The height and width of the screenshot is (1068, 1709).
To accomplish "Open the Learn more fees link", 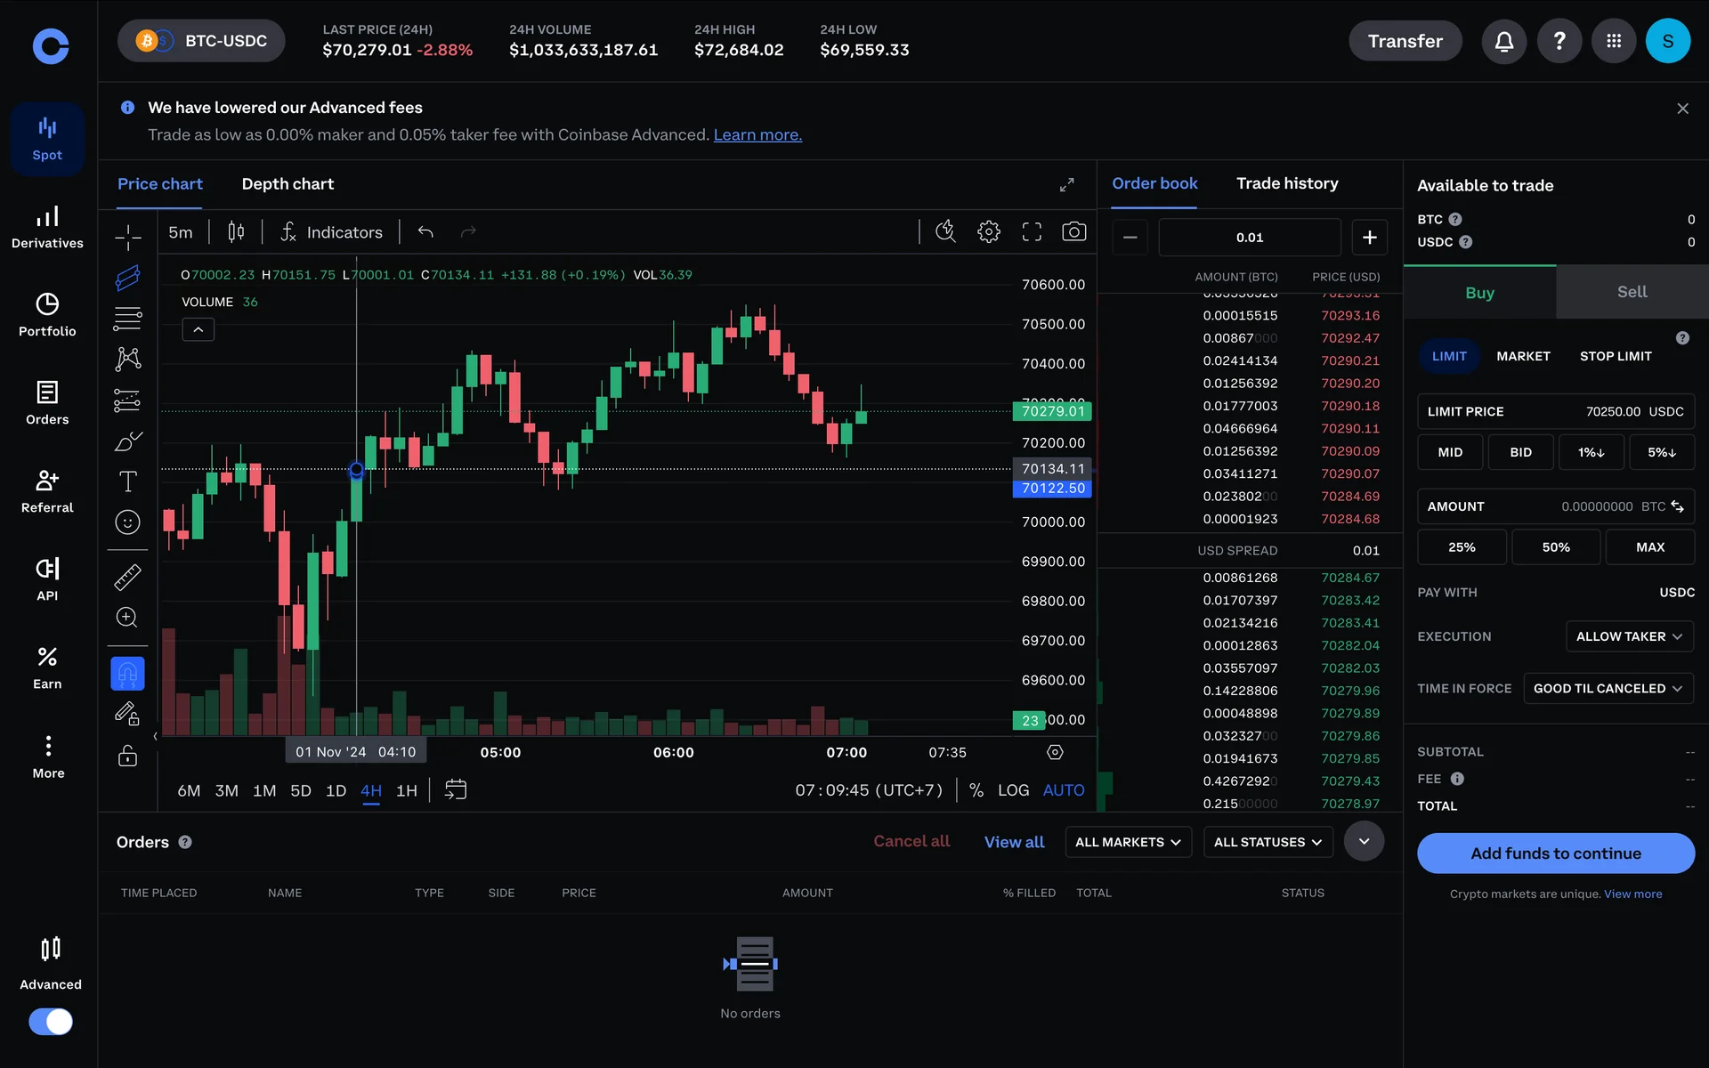I will (757, 135).
